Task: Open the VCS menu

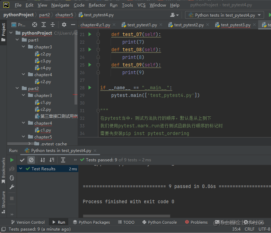Action: (x=141, y=5)
